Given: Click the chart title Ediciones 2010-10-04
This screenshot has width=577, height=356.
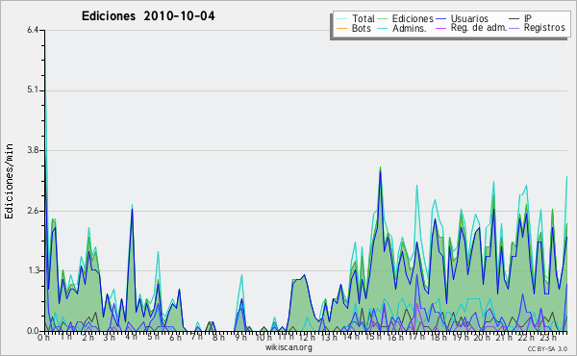Looking at the screenshot, I should [x=148, y=16].
